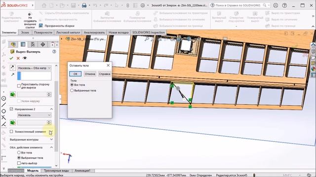Switch to the Поверхности ribbon tab
316x177 pixels.
43,32
